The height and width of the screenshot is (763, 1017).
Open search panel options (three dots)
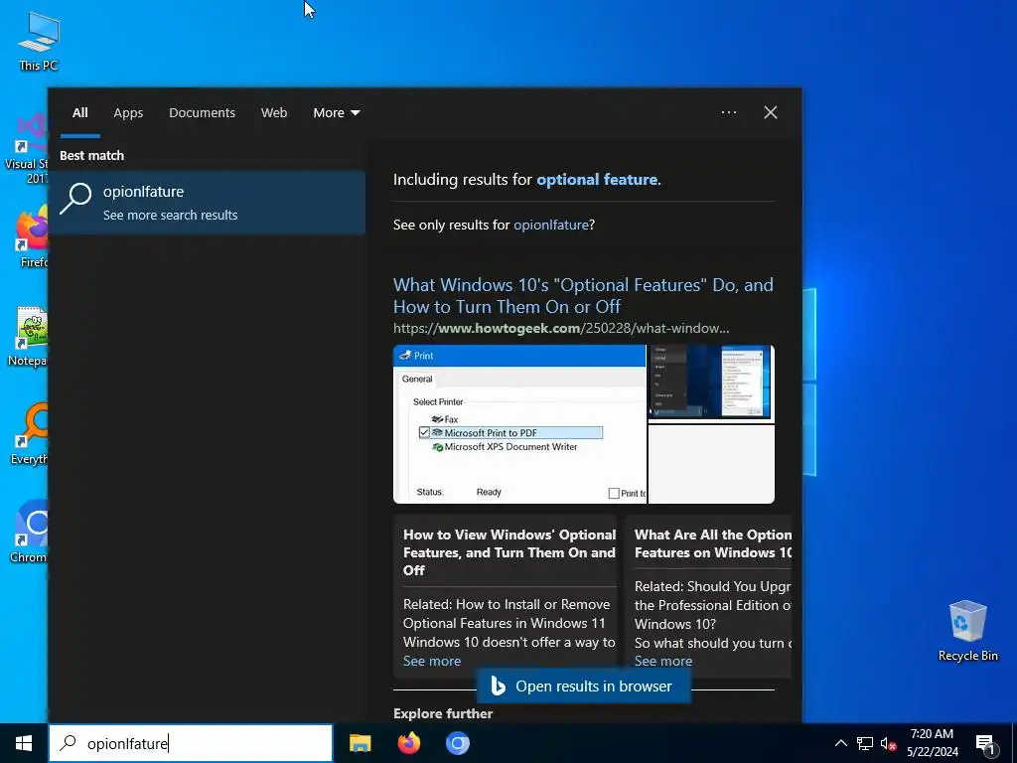point(729,112)
